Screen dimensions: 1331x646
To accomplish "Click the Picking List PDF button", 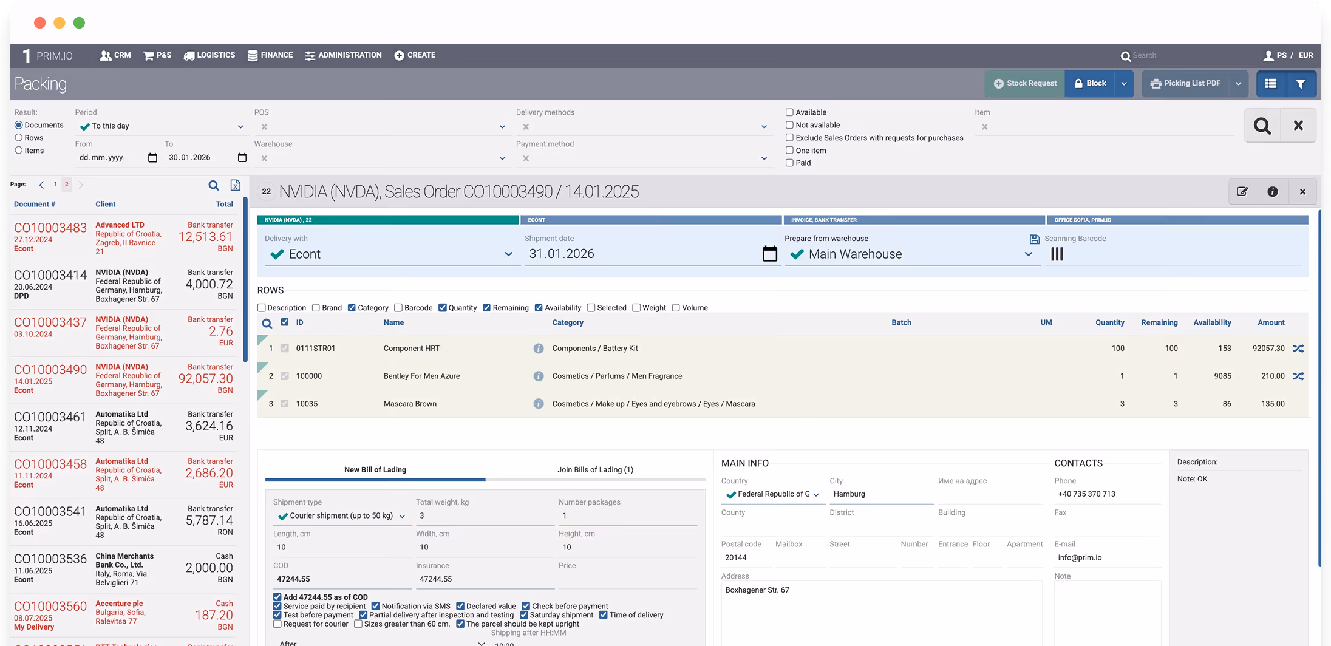I will click(x=1186, y=84).
